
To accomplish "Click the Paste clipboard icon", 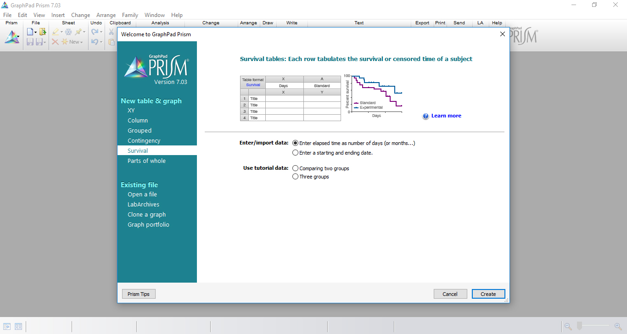I will point(112,42).
